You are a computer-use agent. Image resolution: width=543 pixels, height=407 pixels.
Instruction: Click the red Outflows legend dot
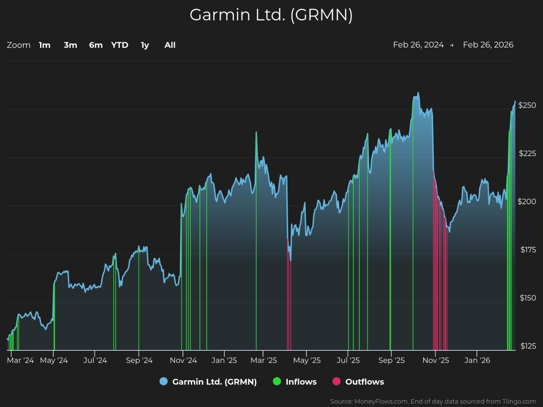point(336,381)
